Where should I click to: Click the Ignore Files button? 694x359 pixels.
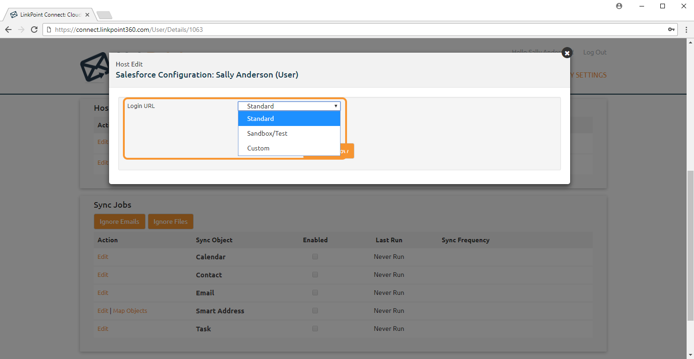pos(170,221)
